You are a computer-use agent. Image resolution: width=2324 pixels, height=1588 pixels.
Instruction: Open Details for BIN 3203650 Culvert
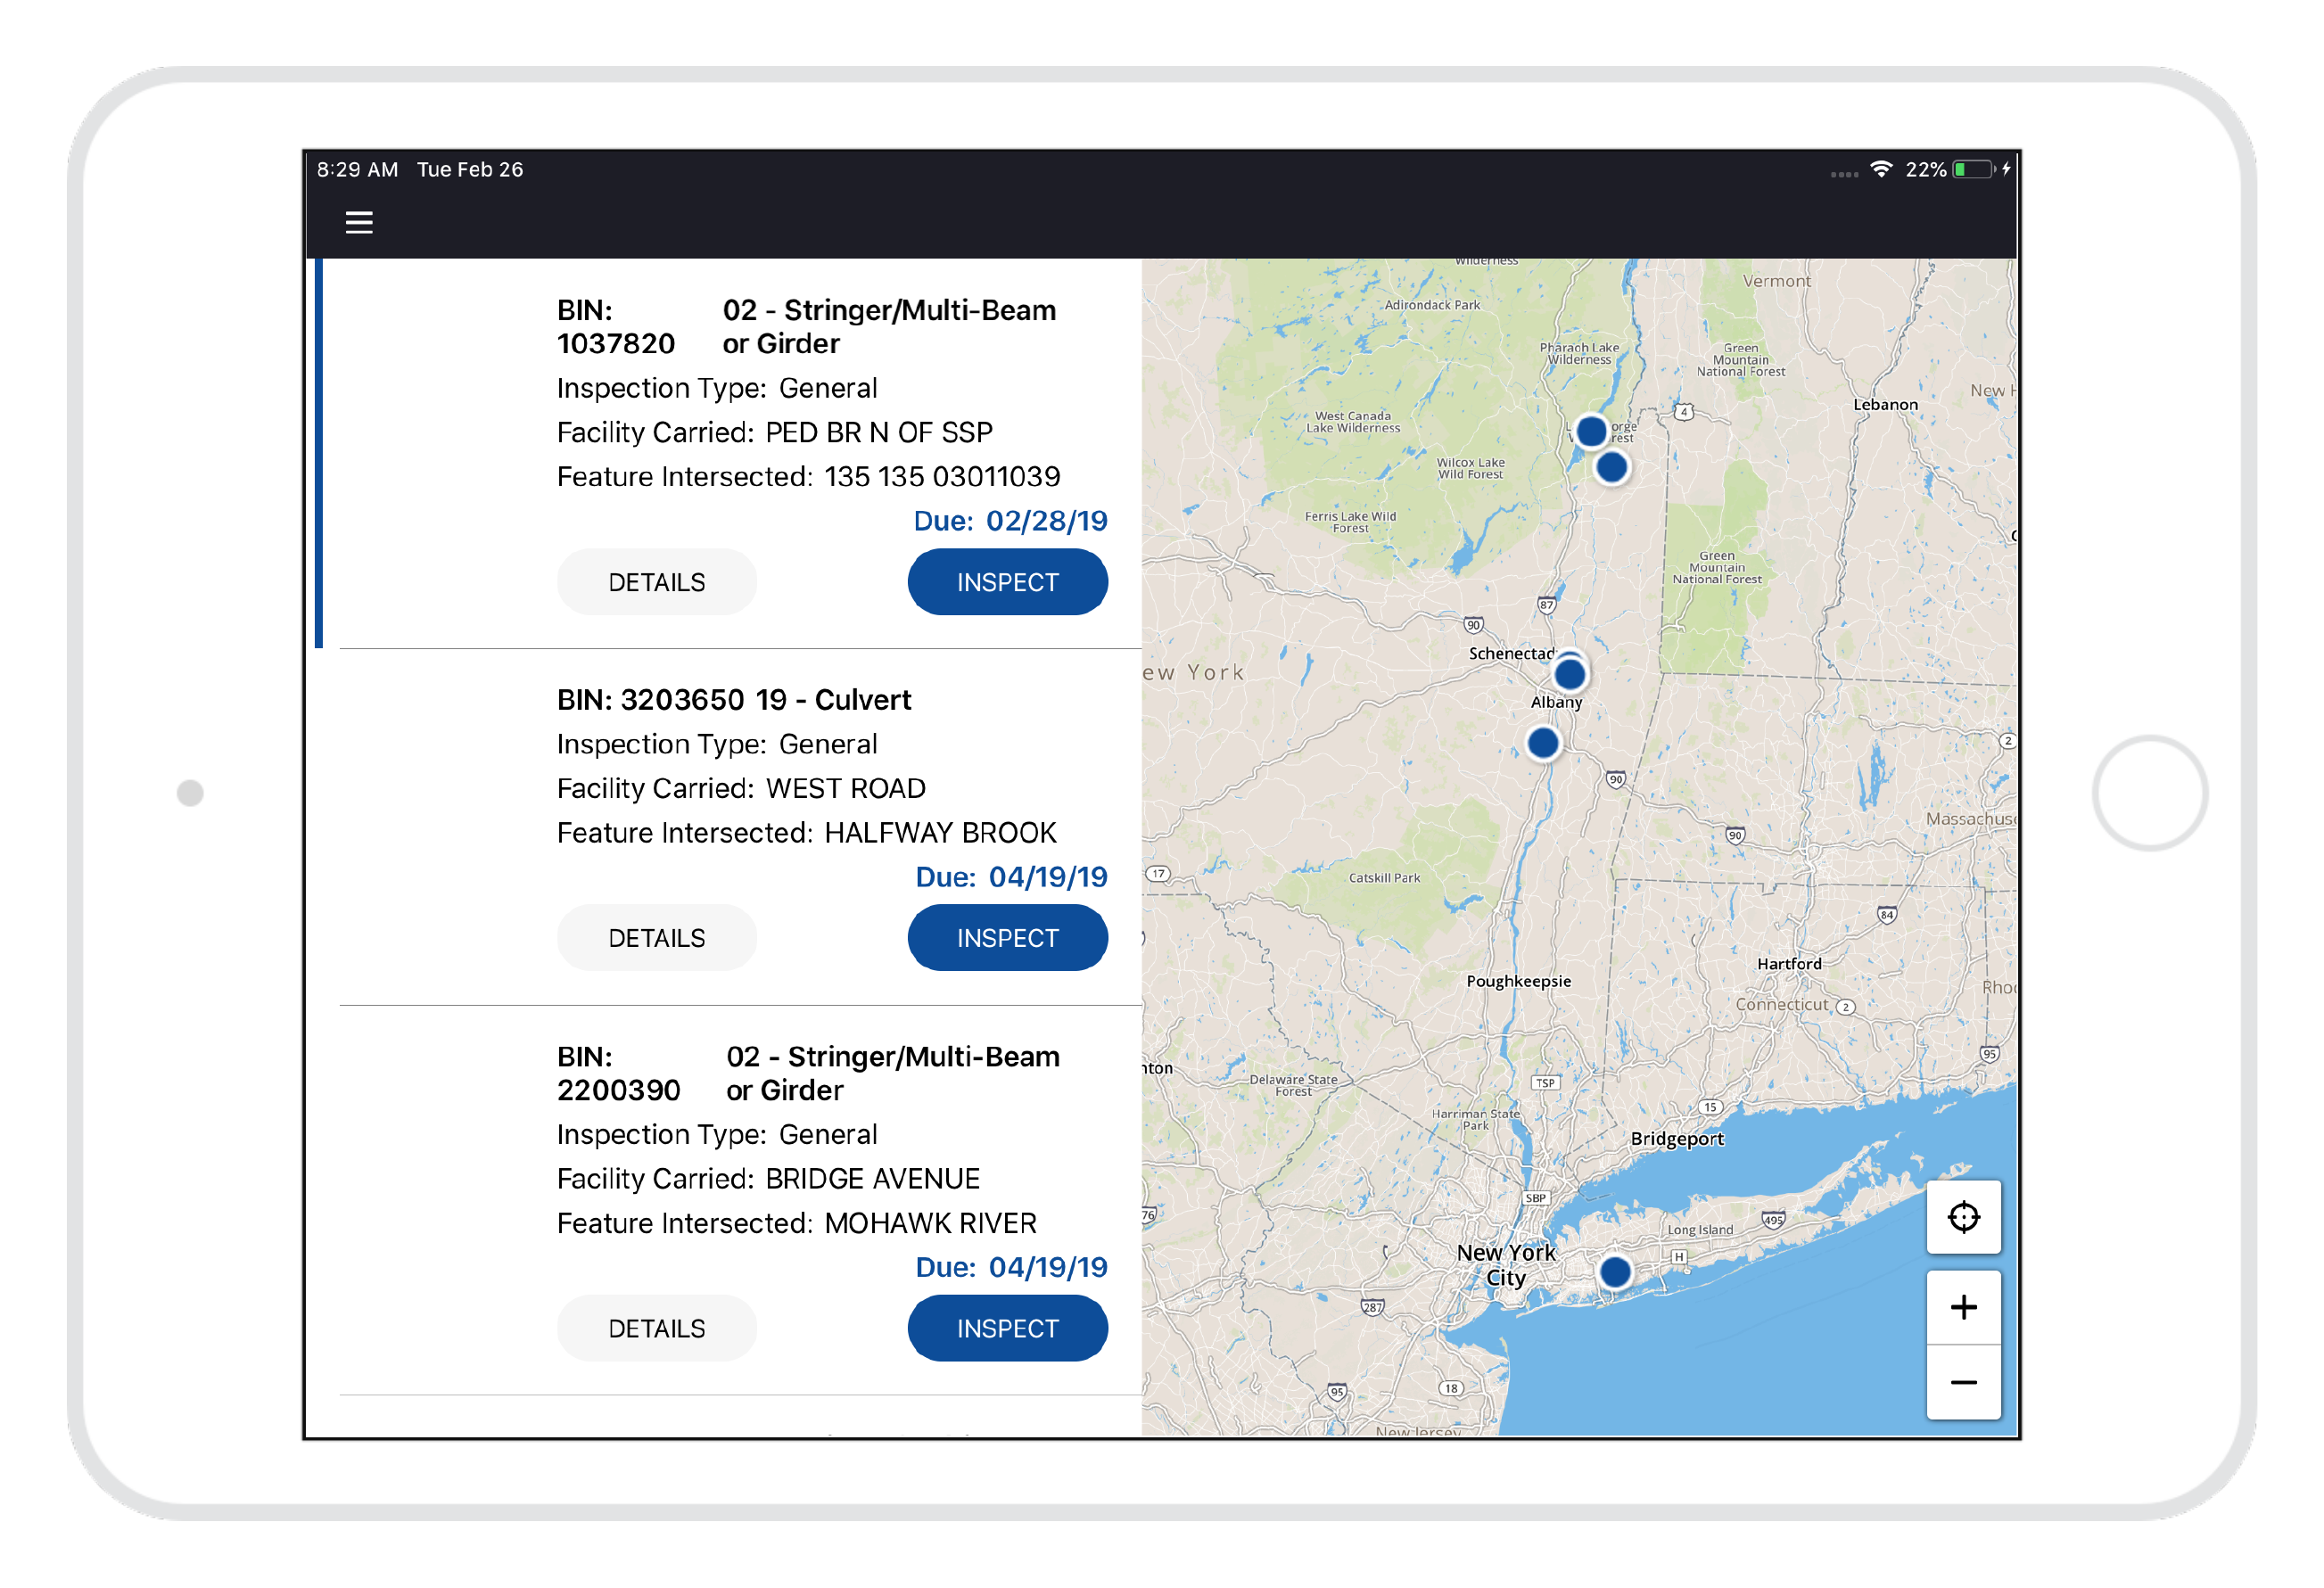tap(656, 938)
